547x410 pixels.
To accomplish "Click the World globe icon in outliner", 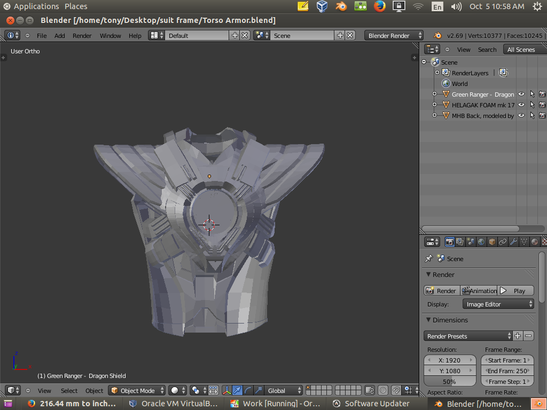I will pos(446,83).
